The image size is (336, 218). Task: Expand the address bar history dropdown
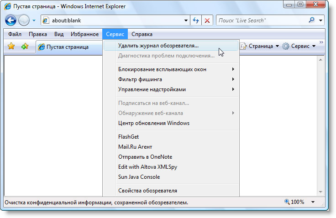tap(186, 21)
